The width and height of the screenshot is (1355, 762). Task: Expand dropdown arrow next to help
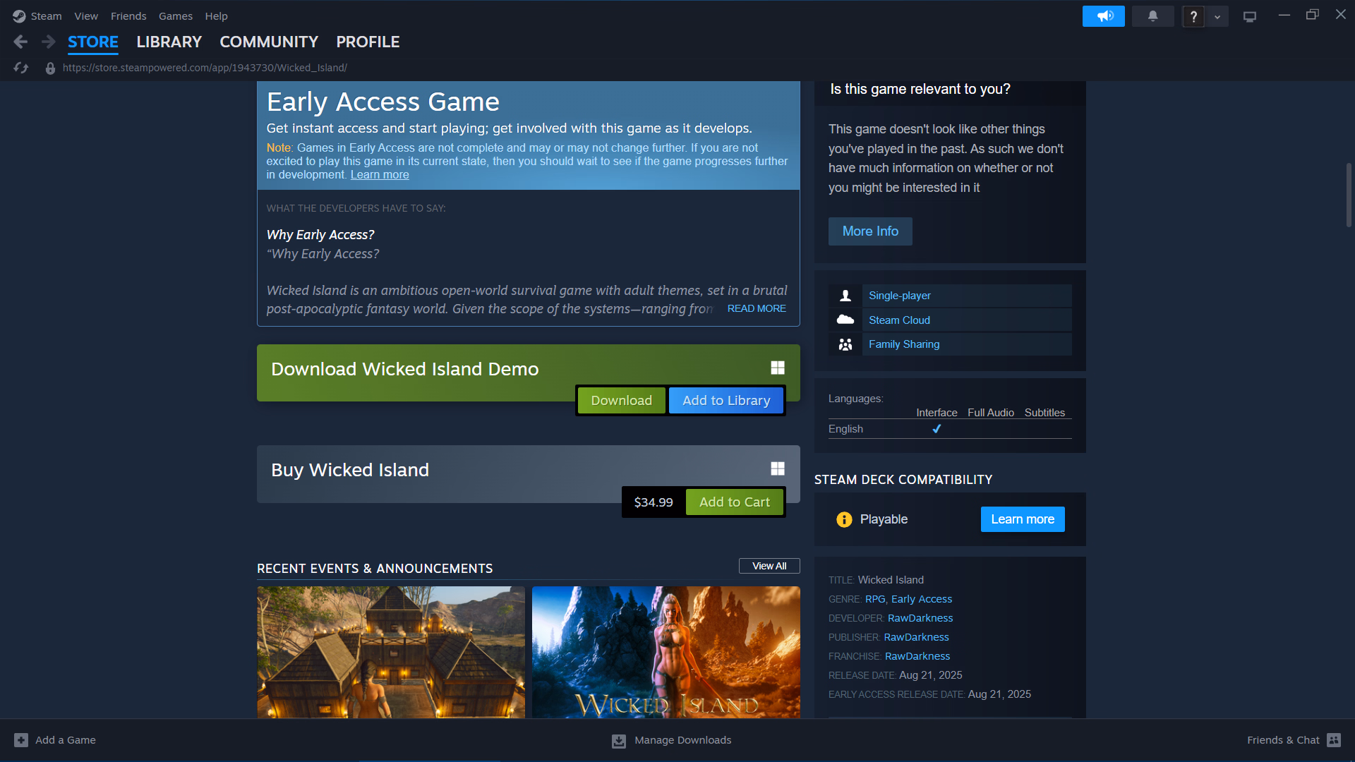click(x=1217, y=16)
